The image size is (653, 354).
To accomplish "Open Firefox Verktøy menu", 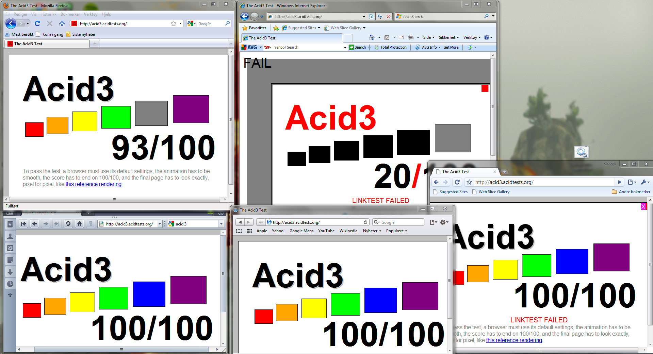I will tap(91, 14).
